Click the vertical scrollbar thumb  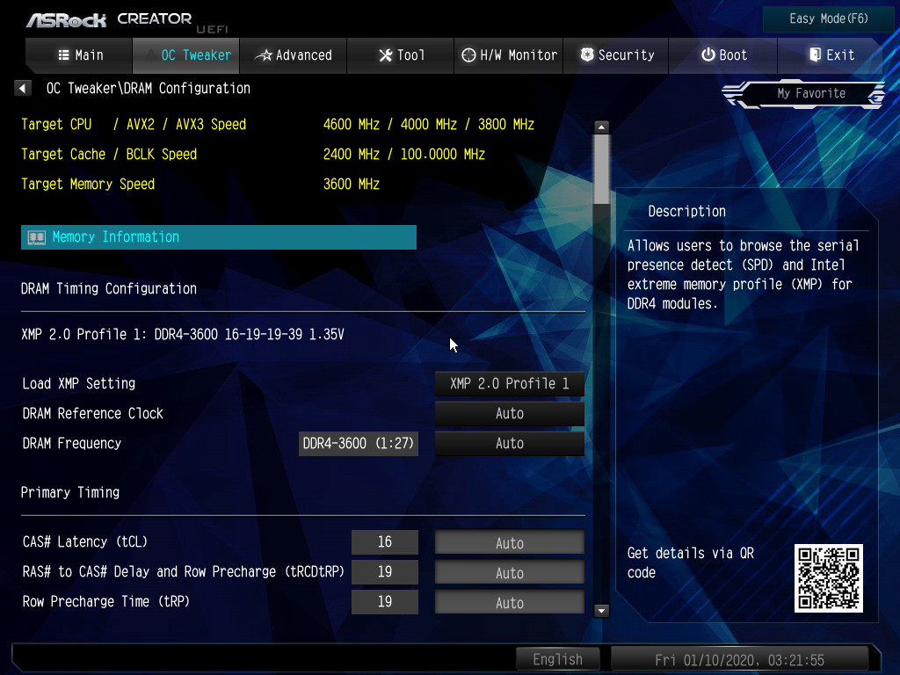point(601,169)
